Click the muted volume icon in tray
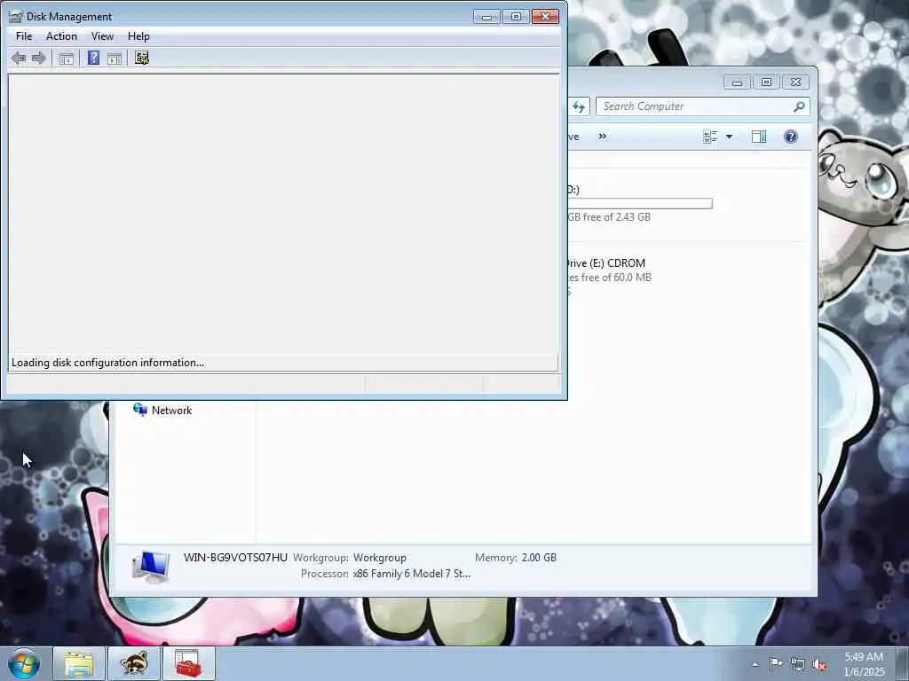909x681 pixels. 819,665
